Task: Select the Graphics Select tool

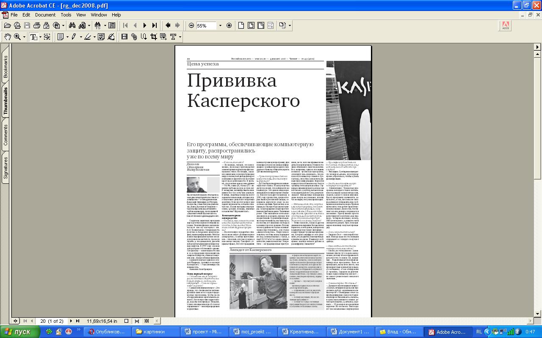Action: click(47, 37)
